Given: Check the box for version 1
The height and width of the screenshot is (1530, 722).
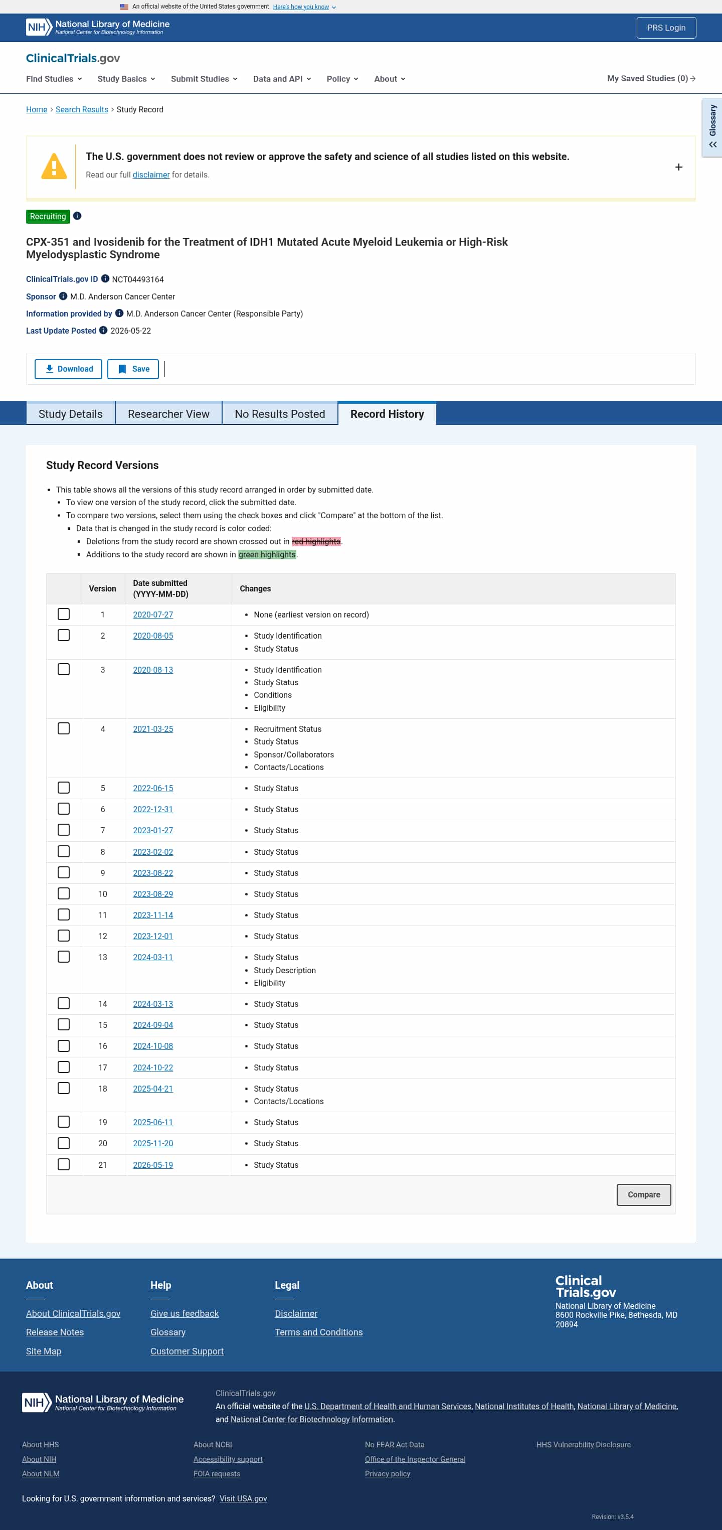Looking at the screenshot, I should 64,614.
